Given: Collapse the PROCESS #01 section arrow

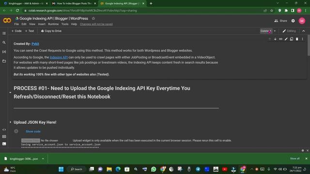Looking at the screenshot, I should pyautogui.click(x=10, y=92).
